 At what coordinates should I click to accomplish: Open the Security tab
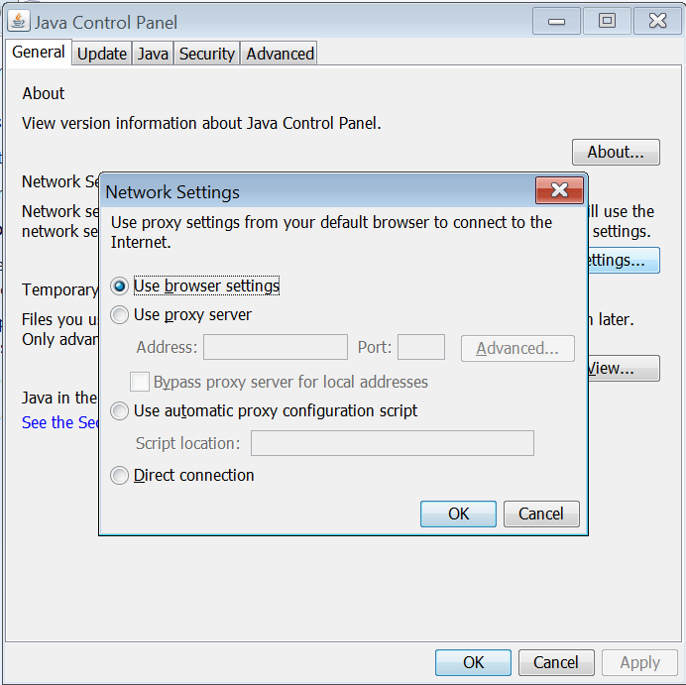tap(207, 54)
